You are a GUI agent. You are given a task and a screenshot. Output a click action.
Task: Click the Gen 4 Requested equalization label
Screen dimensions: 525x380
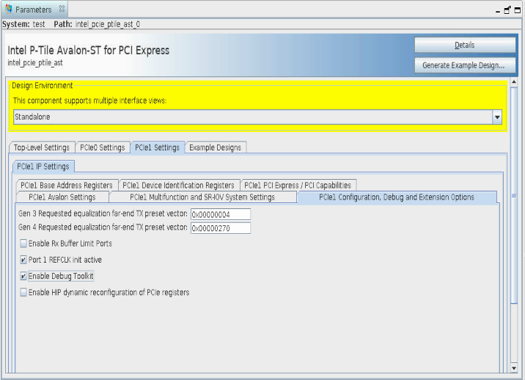(x=103, y=227)
